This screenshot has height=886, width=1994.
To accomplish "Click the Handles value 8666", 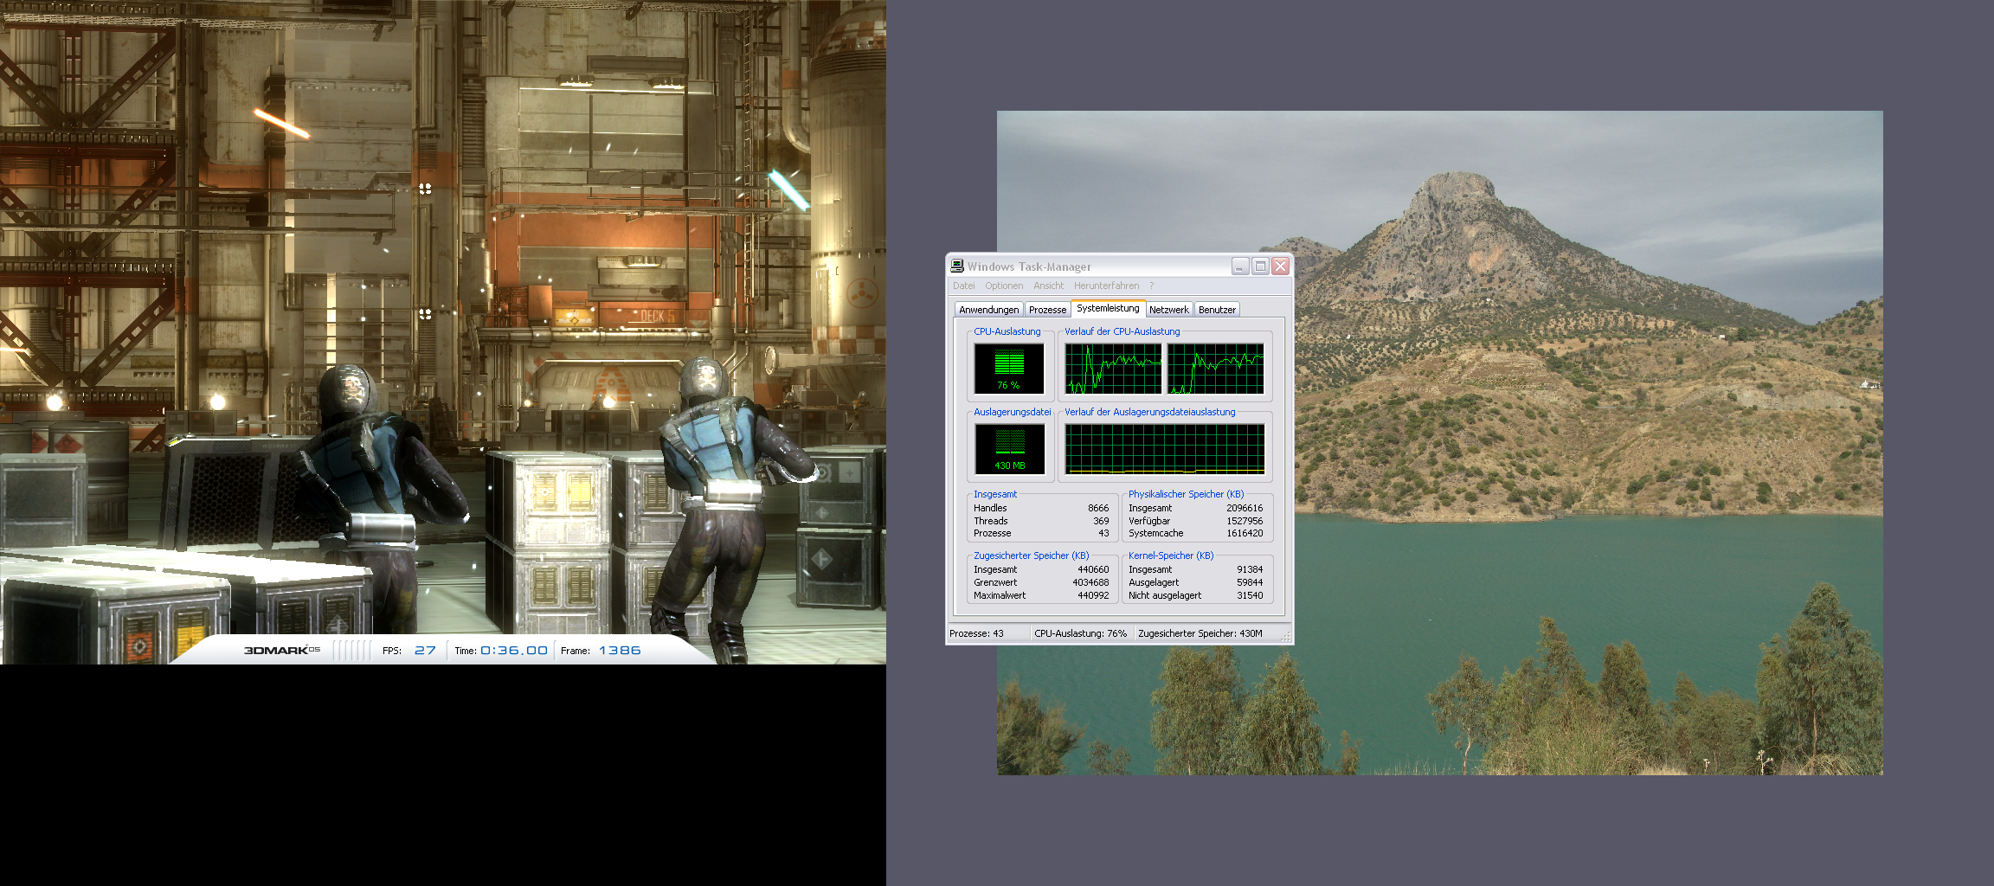I will [1098, 509].
